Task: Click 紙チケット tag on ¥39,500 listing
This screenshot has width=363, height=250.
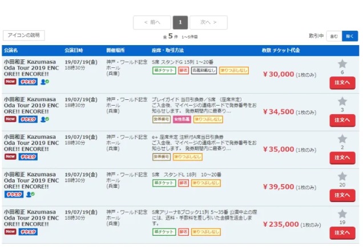Action: click(x=164, y=183)
